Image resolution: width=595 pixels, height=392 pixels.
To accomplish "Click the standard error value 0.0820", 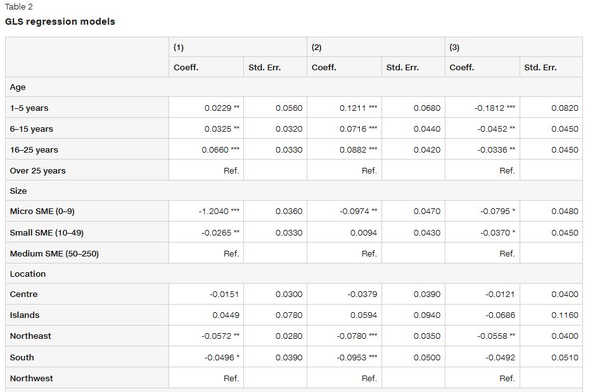I will point(565,108).
